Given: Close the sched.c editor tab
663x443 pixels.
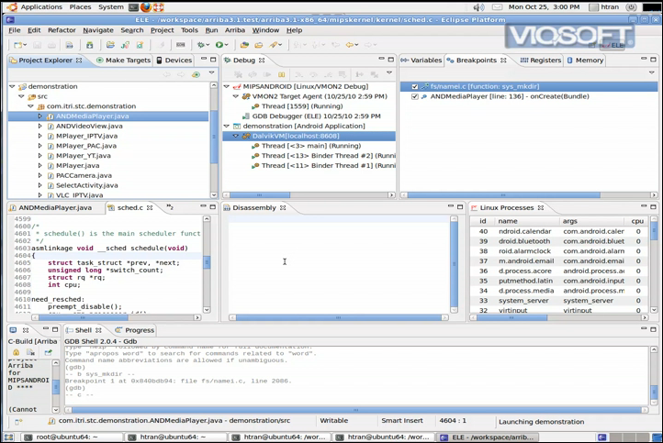Looking at the screenshot, I should (150, 208).
